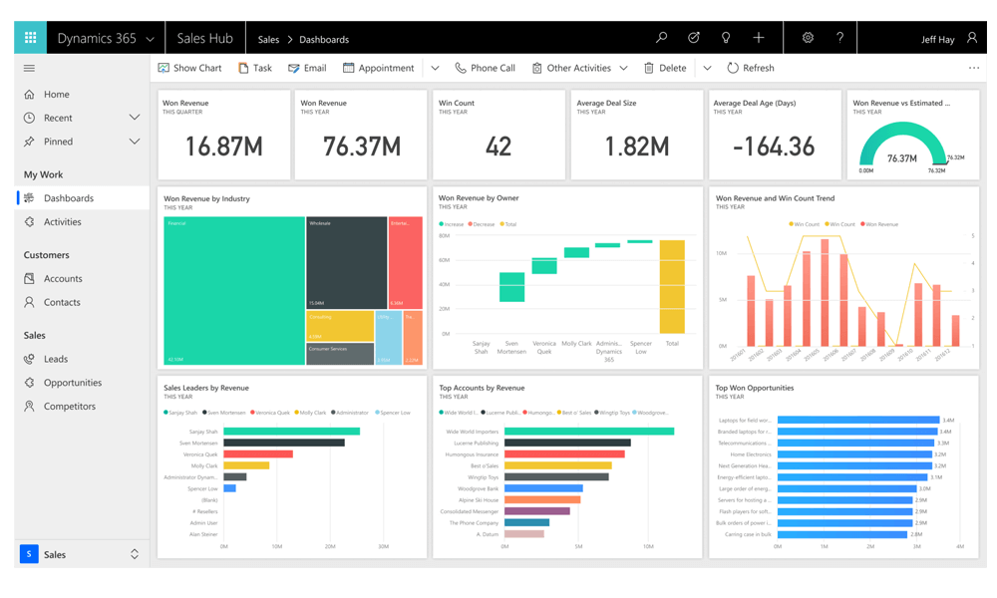Open the Jeff Hay user profile icon
997x598 pixels.
pos(972,38)
